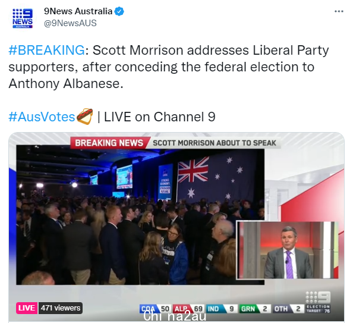Open the #BREAKING hashtag link
350x323 pixels.
click(x=46, y=50)
